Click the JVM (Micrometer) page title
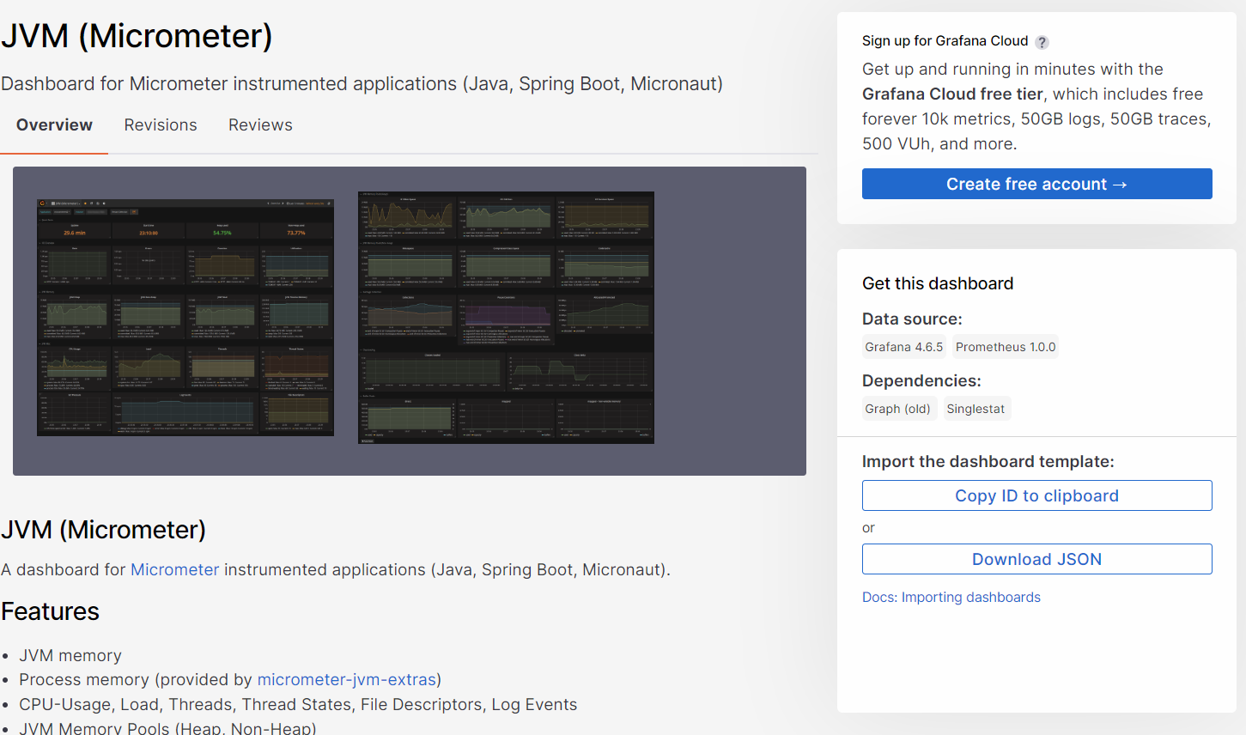1246x735 pixels. click(x=137, y=36)
